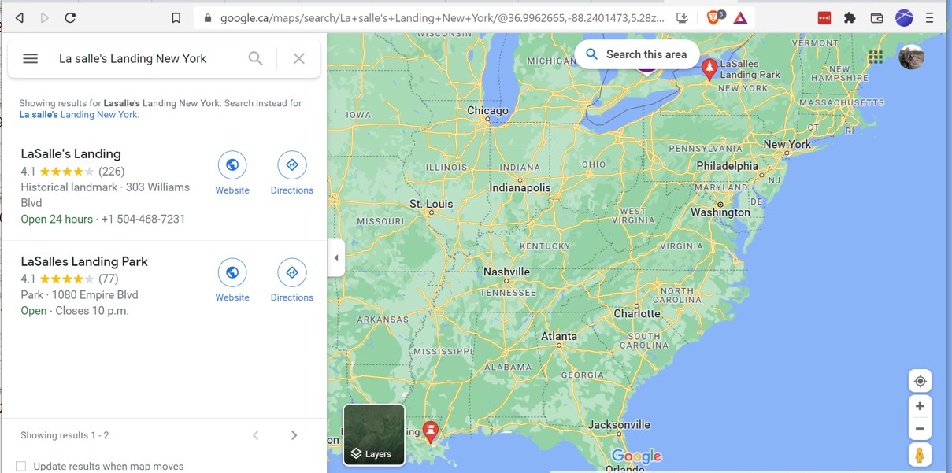
Task: Click the Atlanta city label
Action: tap(559, 336)
